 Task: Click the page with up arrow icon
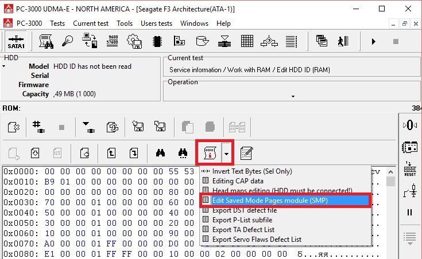coord(111,153)
